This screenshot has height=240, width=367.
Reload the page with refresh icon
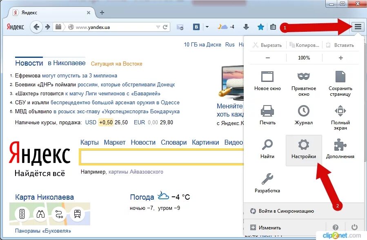click(x=165, y=27)
